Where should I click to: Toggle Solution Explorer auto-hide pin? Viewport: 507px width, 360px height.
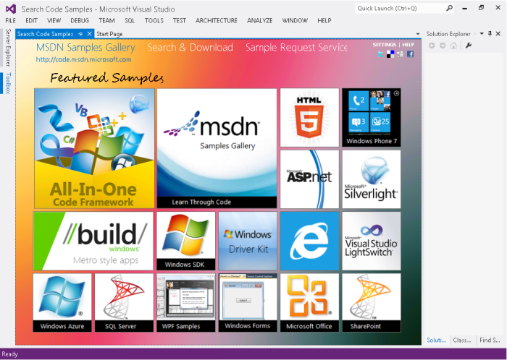pyautogui.click(x=490, y=33)
